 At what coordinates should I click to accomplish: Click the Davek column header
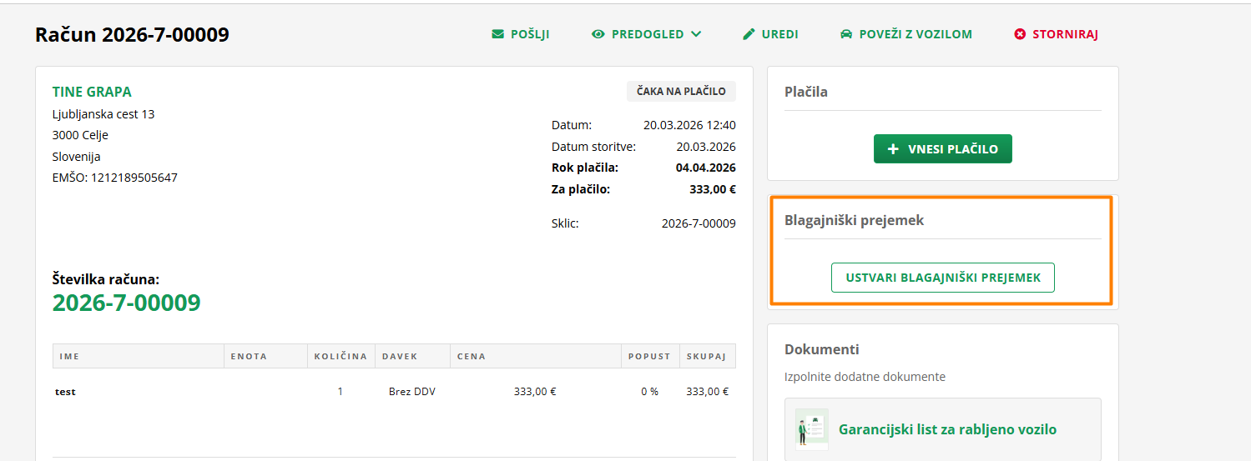coord(400,356)
